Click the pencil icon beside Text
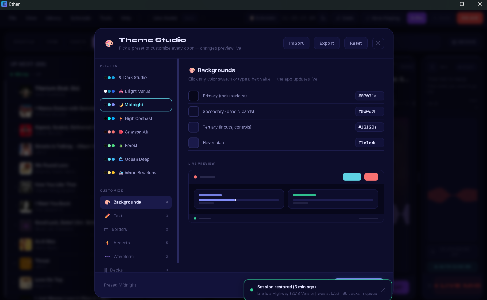Image resolution: width=487 pixels, height=300 pixels. point(107,216)
